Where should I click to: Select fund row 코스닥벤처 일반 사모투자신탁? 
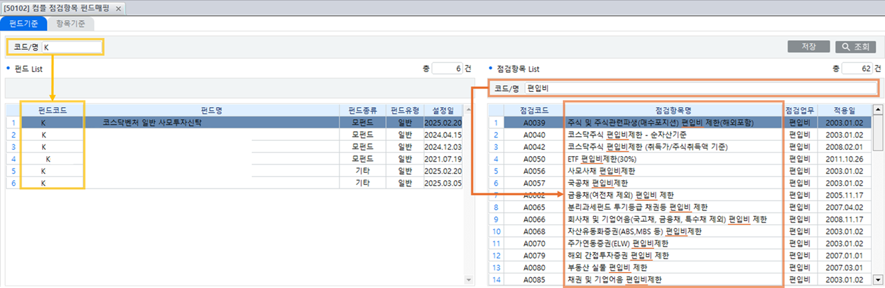(x=234, y=122)
